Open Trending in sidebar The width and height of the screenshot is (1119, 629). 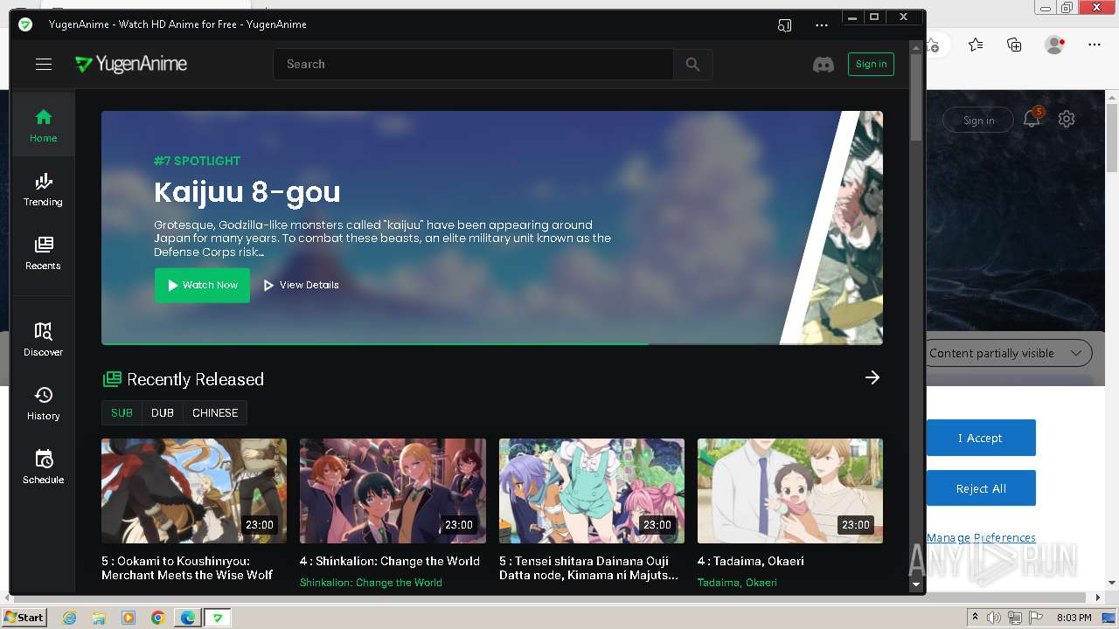43,190
